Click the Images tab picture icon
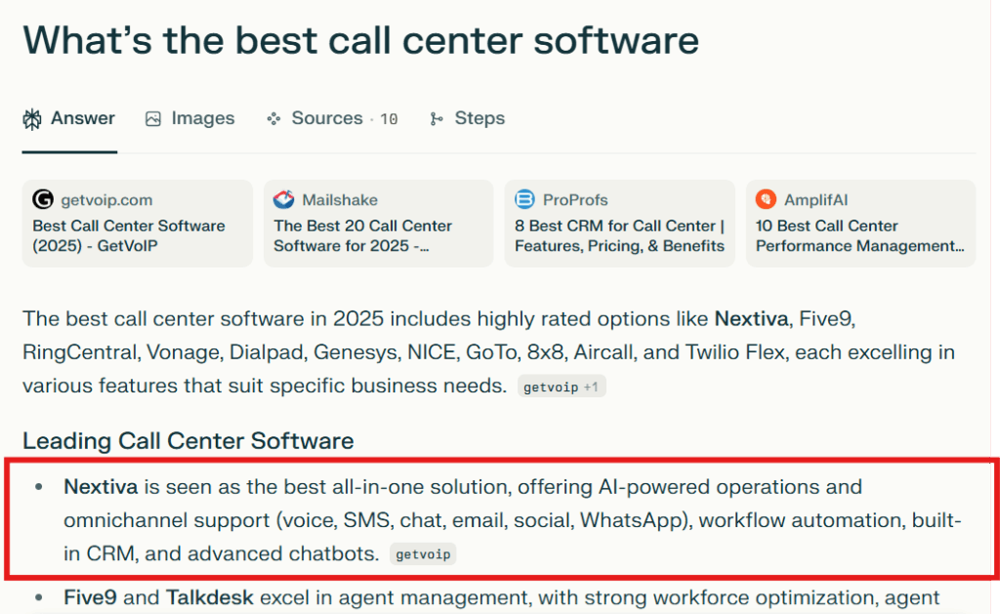1000x614 pixels. click(x=153, y=119)
